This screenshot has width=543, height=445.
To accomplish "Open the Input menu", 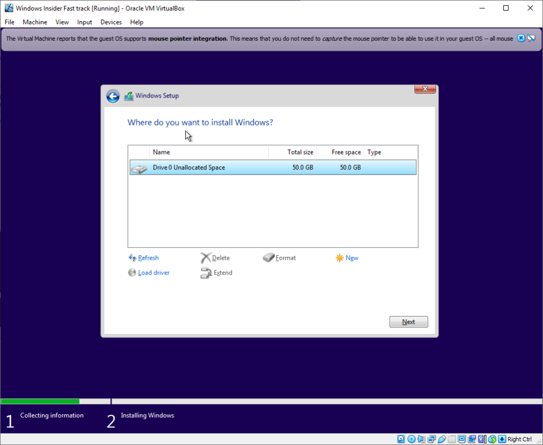I will 84,22.
